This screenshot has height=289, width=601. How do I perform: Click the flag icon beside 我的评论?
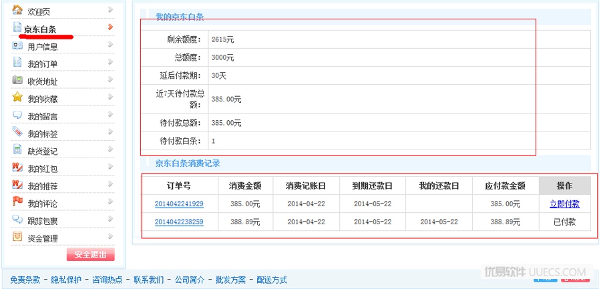tap(17, 202)
